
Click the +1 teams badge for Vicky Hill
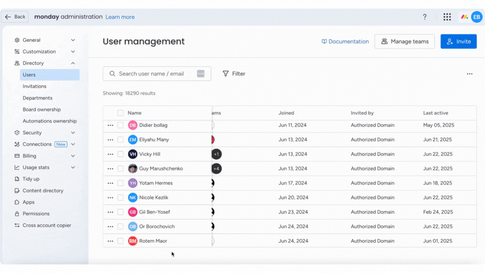(216, 154)
